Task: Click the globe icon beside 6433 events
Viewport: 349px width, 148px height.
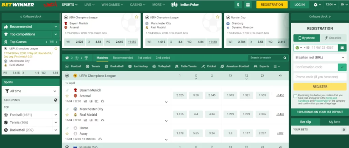Action: pyautogui.click(x=56, y=100)
